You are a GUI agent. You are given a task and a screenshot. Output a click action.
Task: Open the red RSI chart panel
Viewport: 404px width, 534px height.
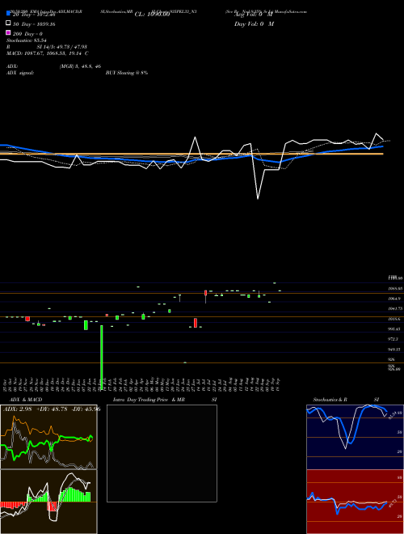[355, 502]
